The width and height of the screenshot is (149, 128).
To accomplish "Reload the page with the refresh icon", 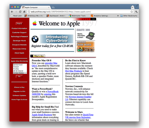I will coord(20,12).
